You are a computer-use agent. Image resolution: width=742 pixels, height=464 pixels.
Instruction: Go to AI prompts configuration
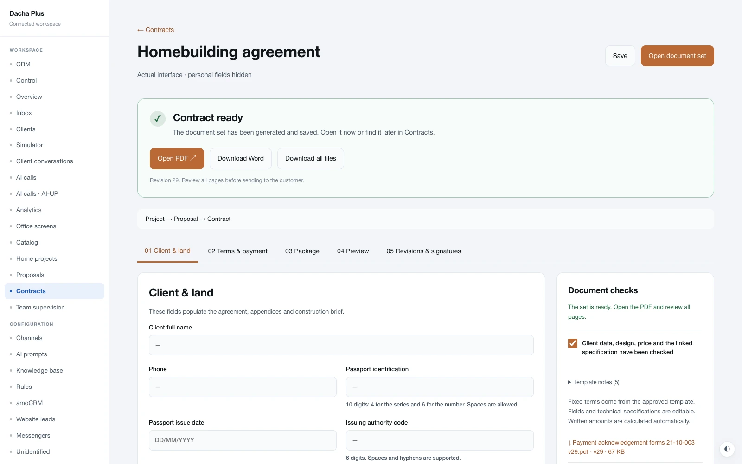pos(54,354)
